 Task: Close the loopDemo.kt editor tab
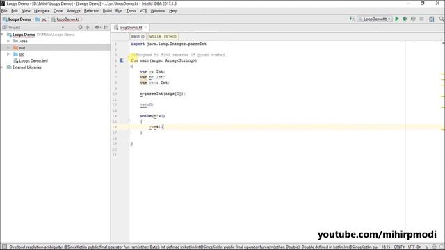pos(145,28)
